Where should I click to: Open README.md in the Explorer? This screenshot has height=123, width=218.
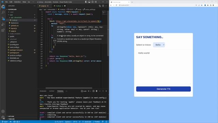coord(14,58)
